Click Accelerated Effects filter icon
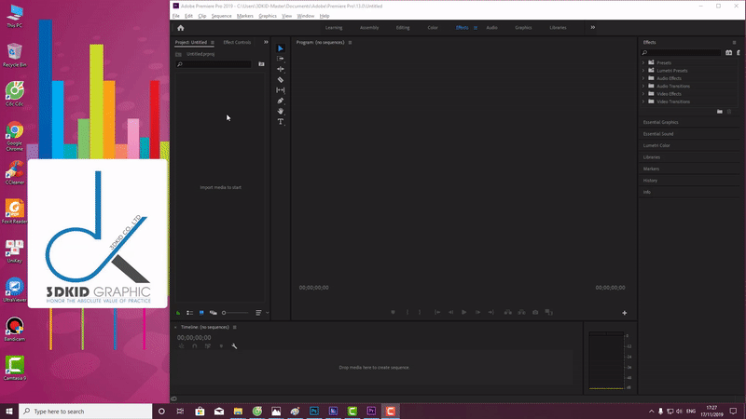 pos(728,53)
